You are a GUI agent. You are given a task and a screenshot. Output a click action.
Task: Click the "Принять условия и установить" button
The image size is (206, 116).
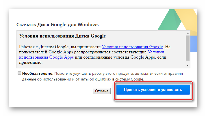pyautogui.click(x=153, y=90)
